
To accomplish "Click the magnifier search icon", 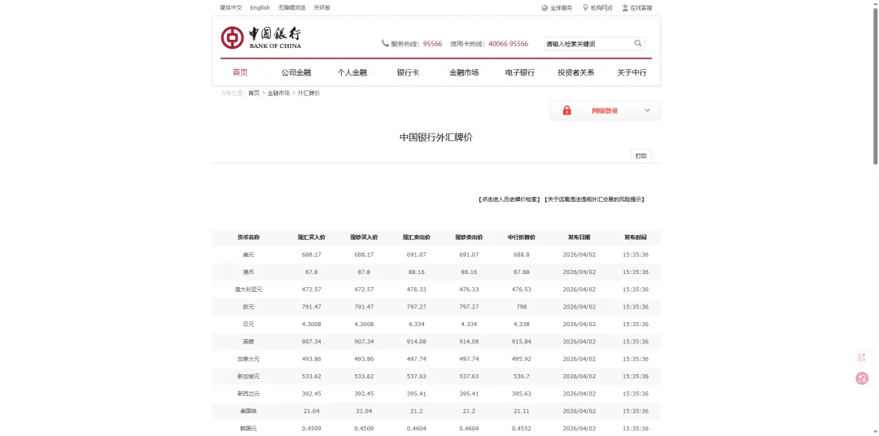I will click(x=638, y=43).
